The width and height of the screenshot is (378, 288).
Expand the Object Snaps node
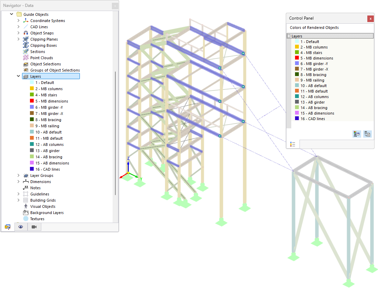tap(18, 33)
